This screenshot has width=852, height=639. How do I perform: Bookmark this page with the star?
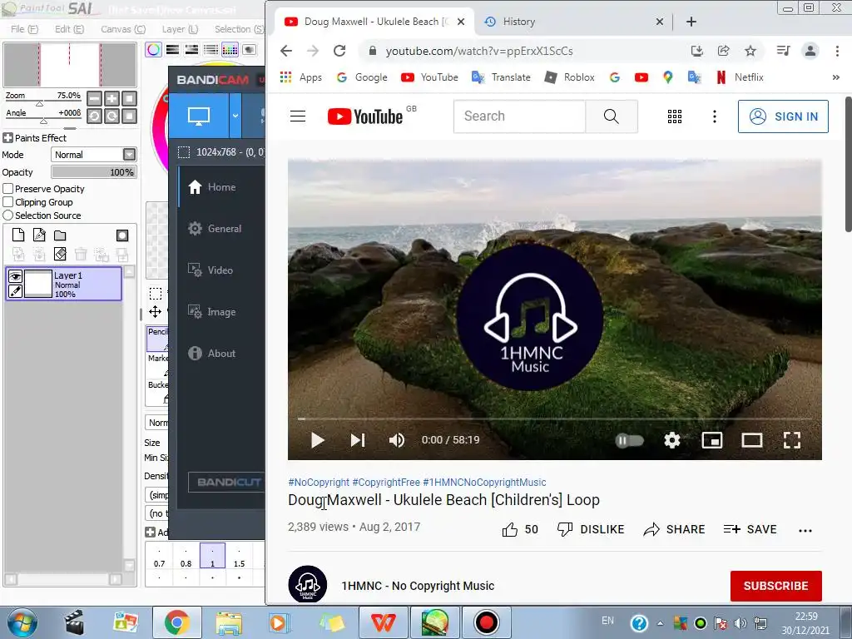point(750,51)
